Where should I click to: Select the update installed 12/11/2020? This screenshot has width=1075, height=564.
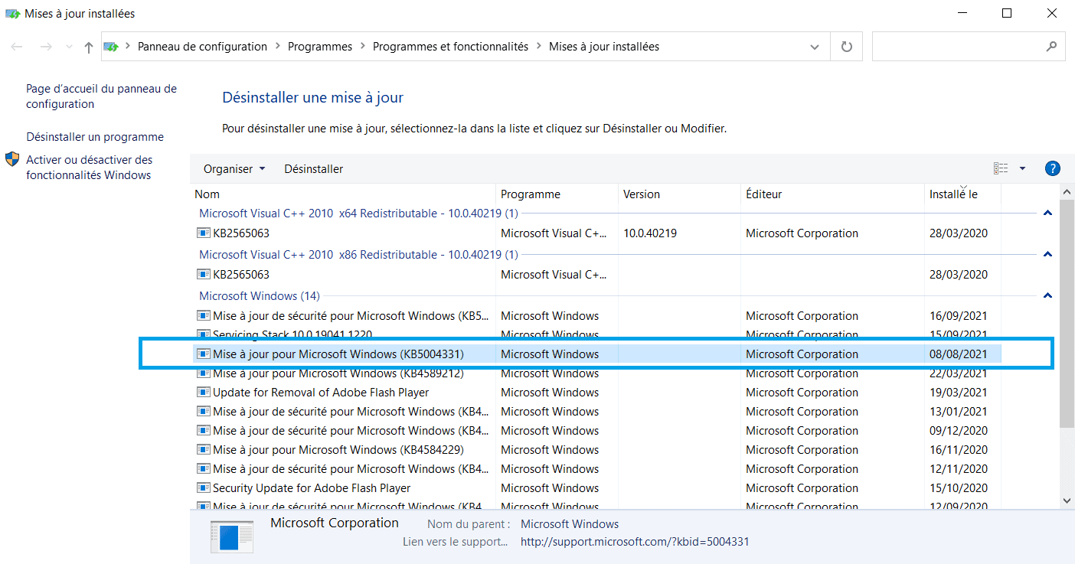[596, 469]
